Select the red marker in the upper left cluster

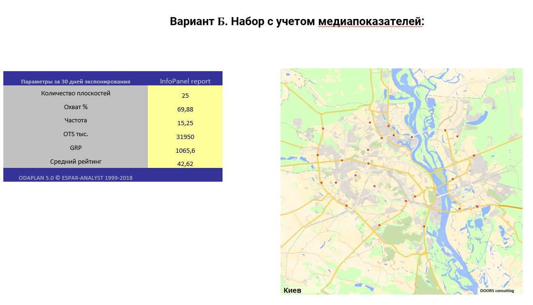tap(322, 128)
